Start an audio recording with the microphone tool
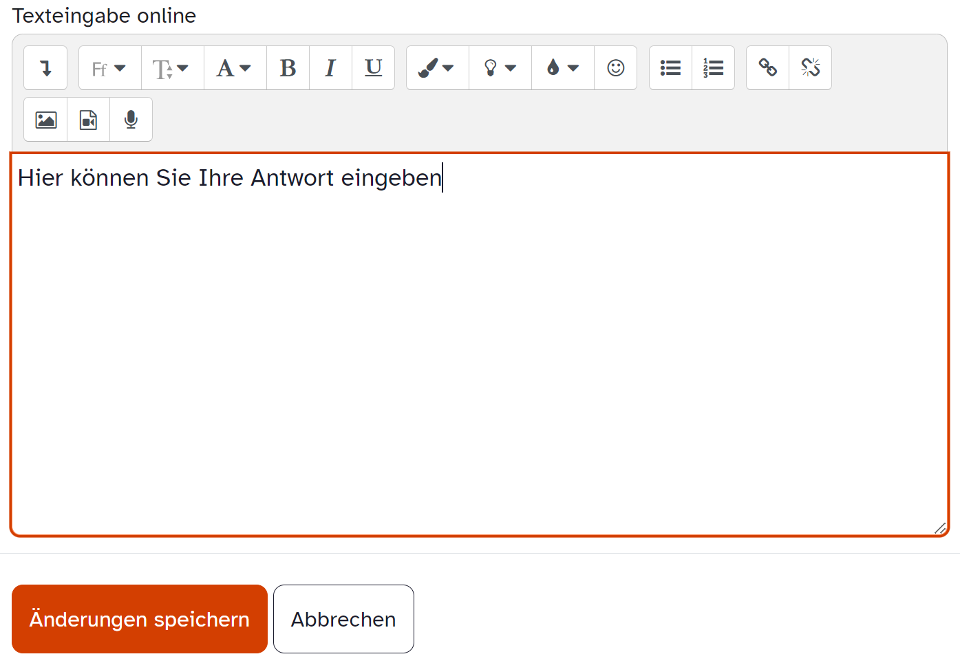This screenshot has width=960, height=663. click(x=131, y=119)
